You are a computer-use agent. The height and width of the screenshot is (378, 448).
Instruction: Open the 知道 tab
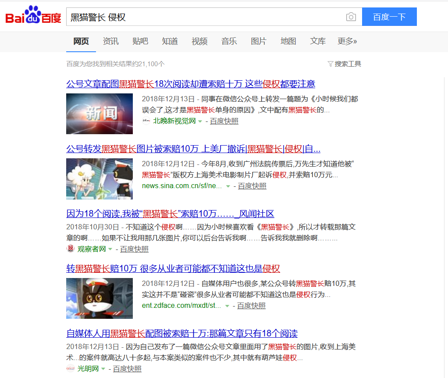170,41
